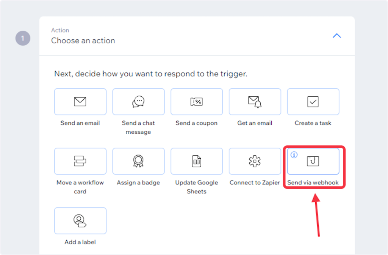Pick the Assign a badge ribbon icon
The height and width of the screenshot is (255, 388).
tap(138, 161)
